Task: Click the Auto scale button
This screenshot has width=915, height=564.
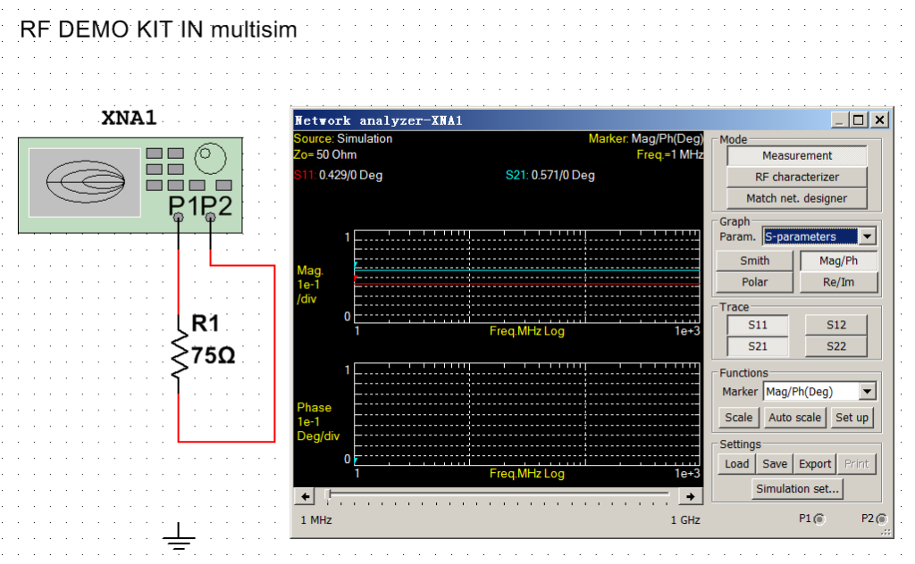Action: coord(793,418)
